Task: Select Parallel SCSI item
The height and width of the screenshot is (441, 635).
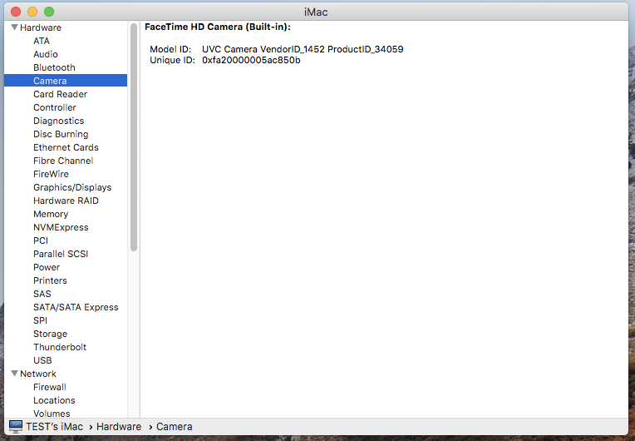Action: [x=61, y=254]
